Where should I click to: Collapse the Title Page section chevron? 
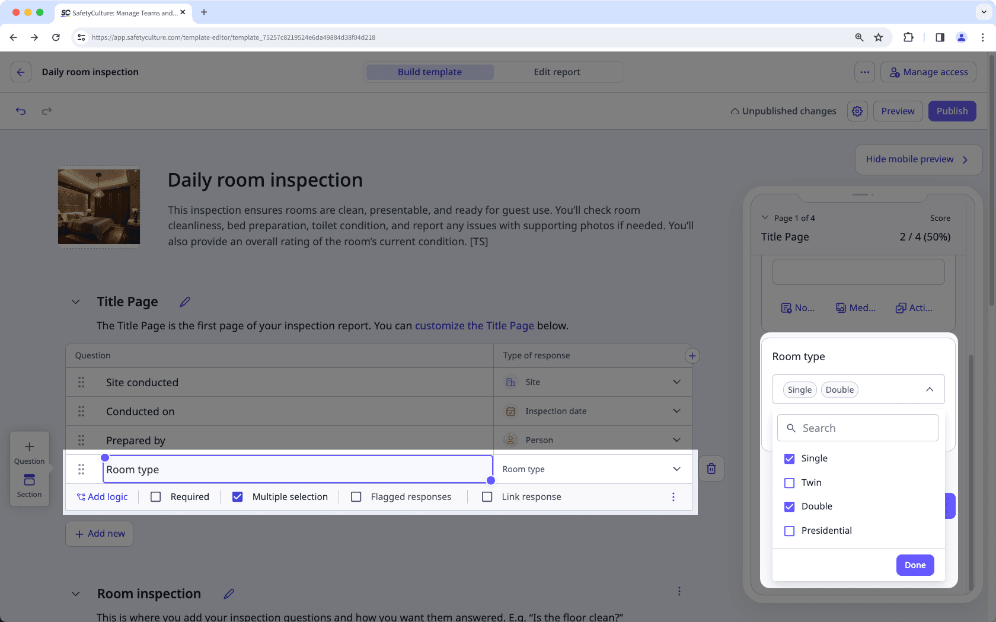[76, 302]
